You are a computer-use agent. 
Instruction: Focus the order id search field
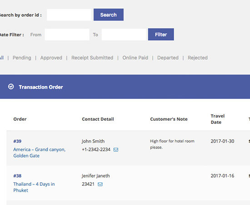coord(69,15)
